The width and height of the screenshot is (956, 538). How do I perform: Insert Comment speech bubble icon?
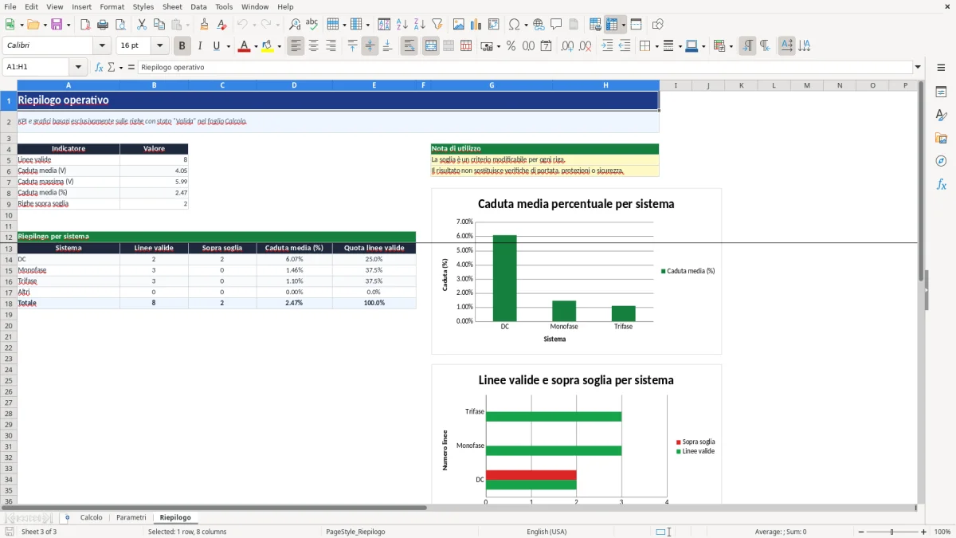pyautogui.click(x=557, y=25)
